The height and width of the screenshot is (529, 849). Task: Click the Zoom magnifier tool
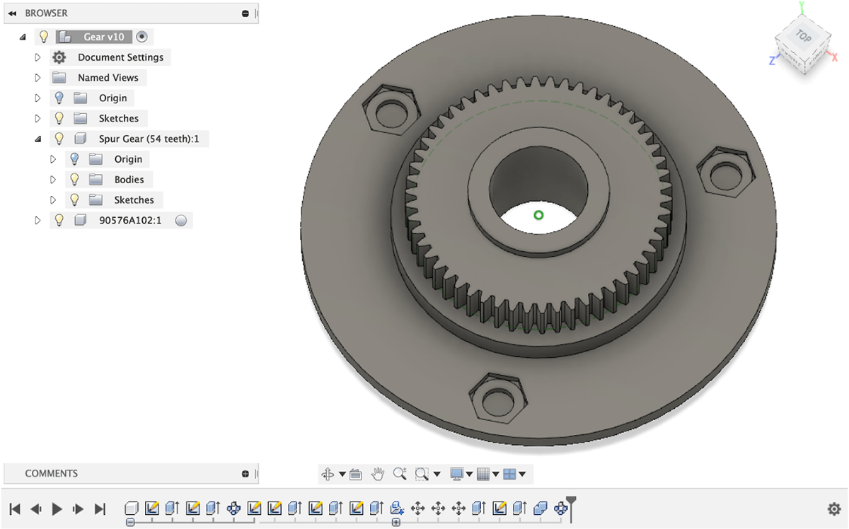400,474
